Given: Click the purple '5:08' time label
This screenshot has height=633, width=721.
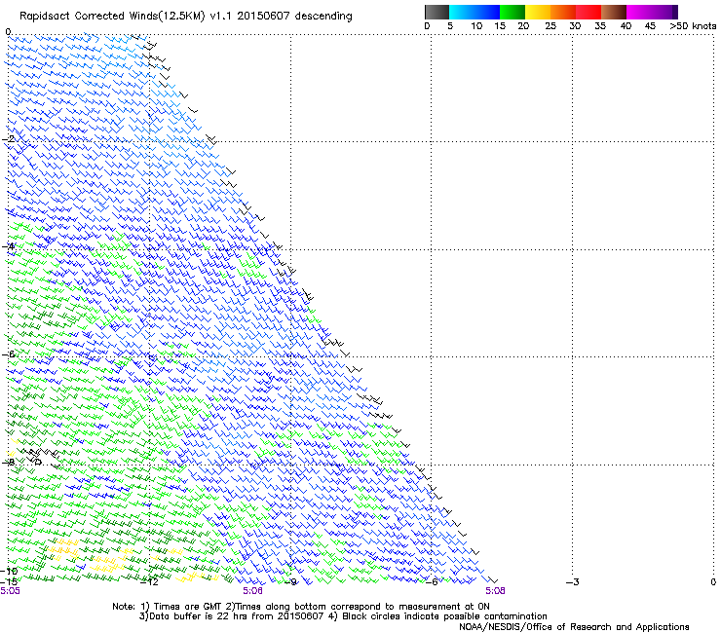Looking at the screenshot, I should pyautogui.click(x=495, y=591).
